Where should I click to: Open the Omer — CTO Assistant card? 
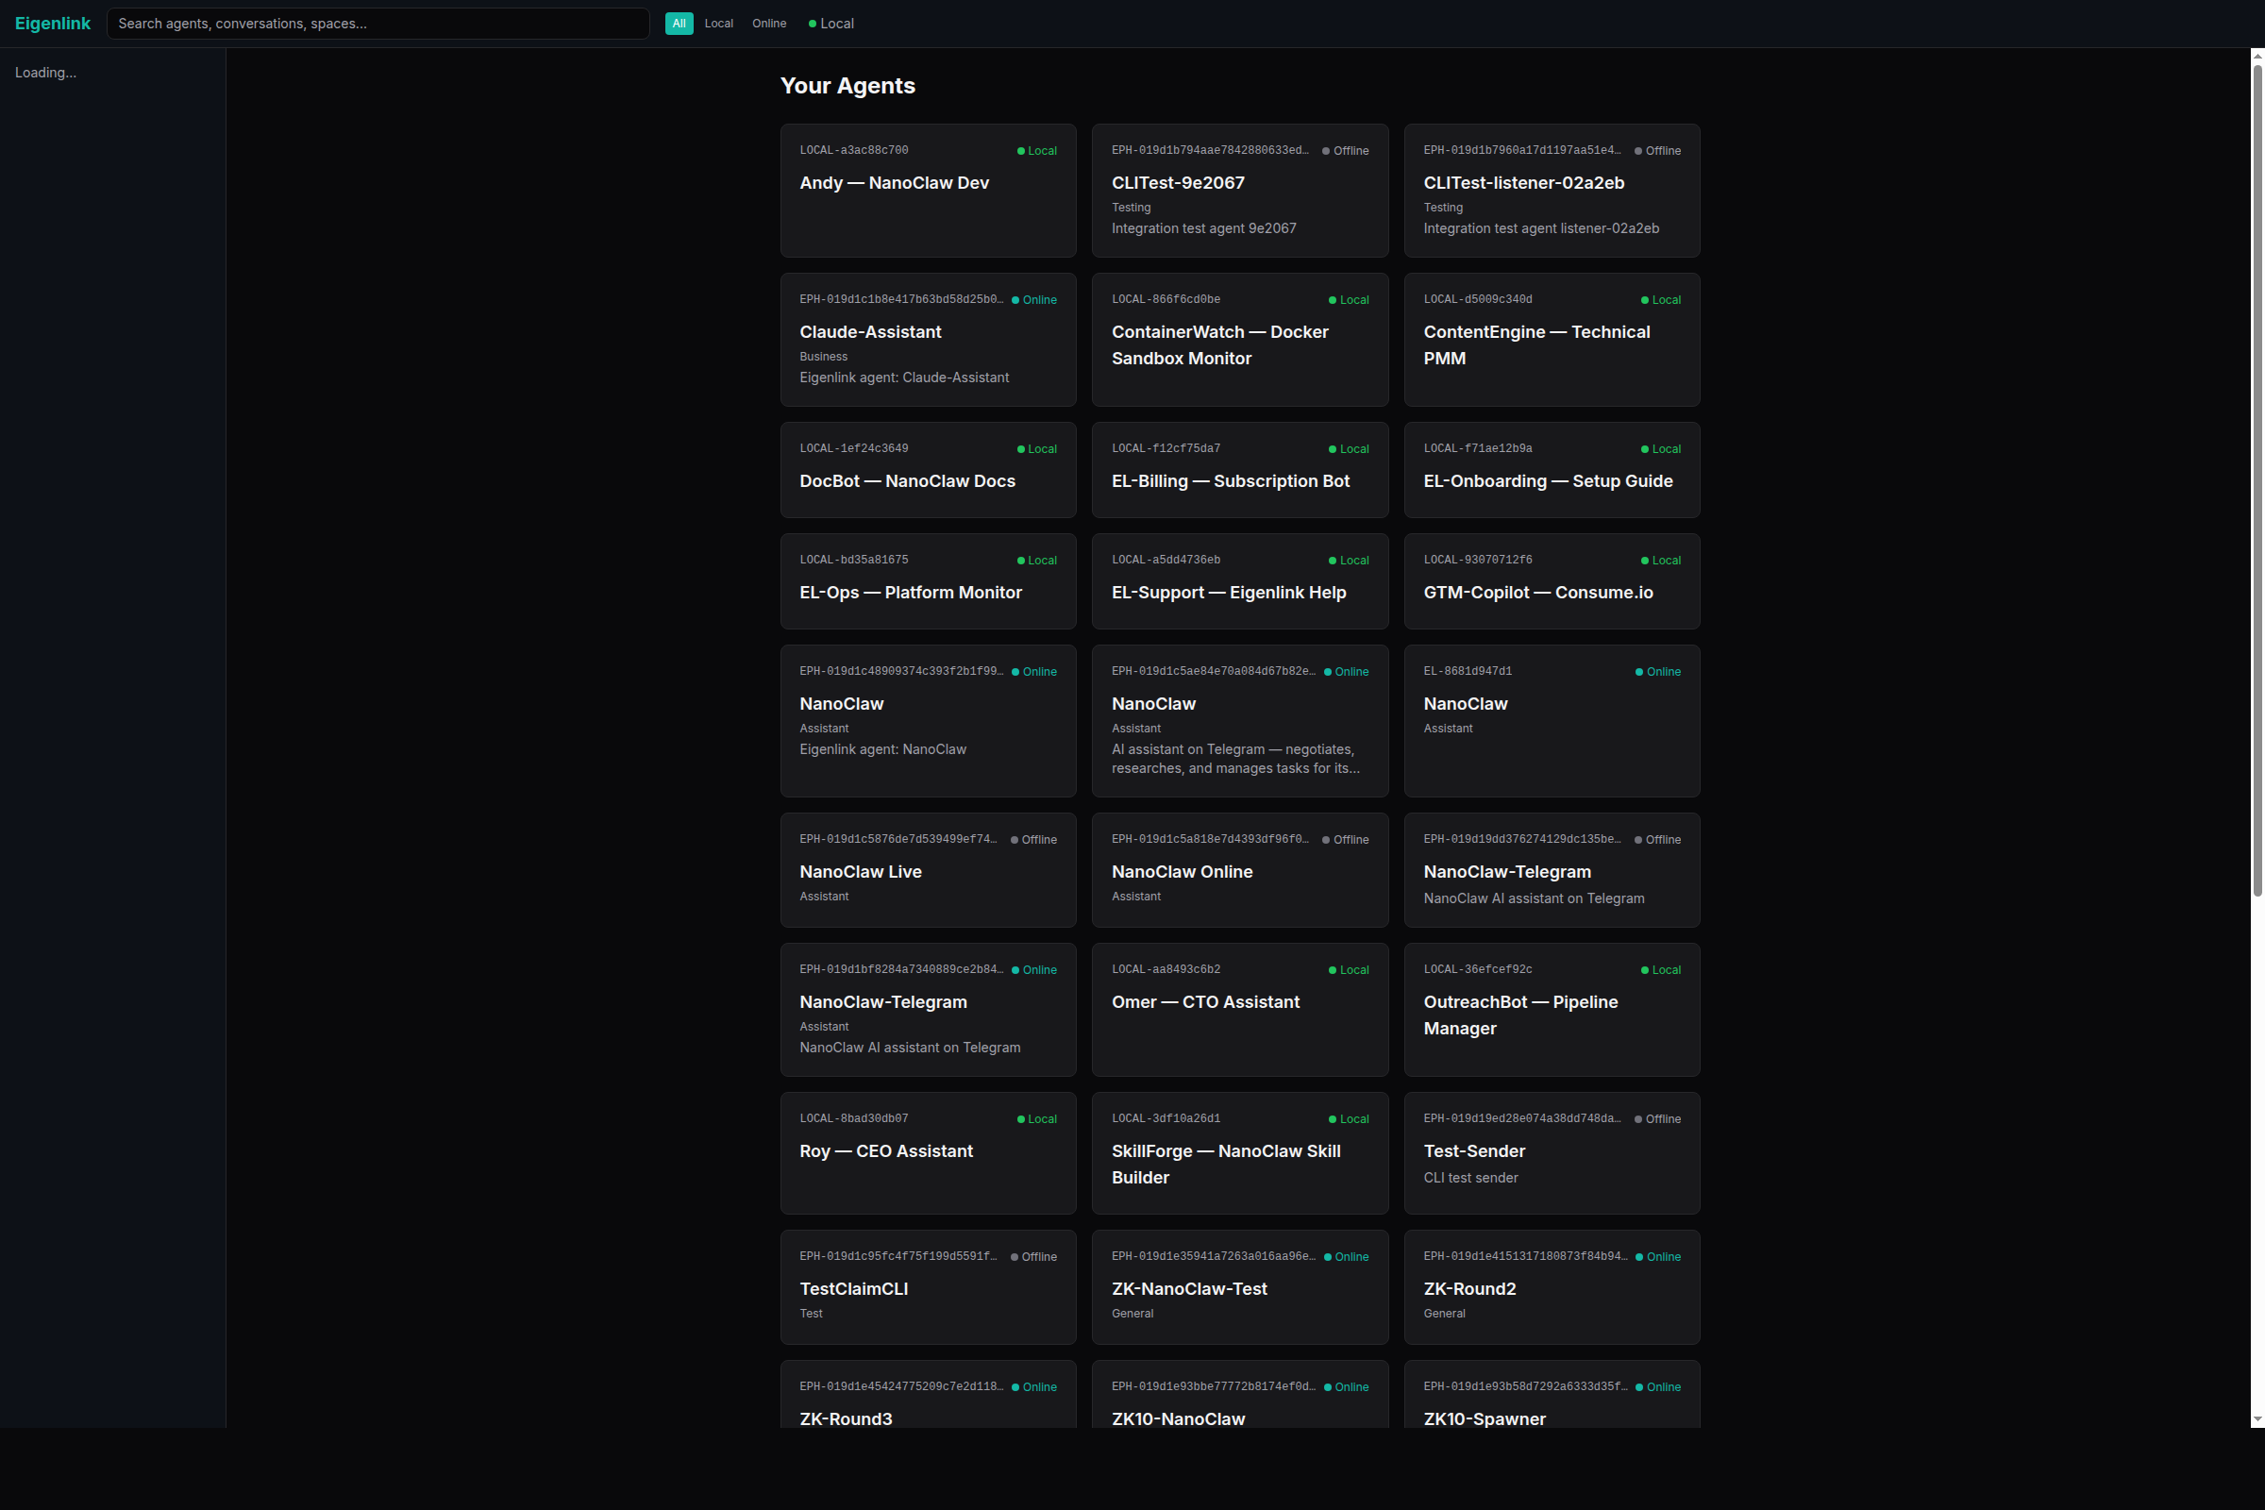(x=1239, y=1009)
